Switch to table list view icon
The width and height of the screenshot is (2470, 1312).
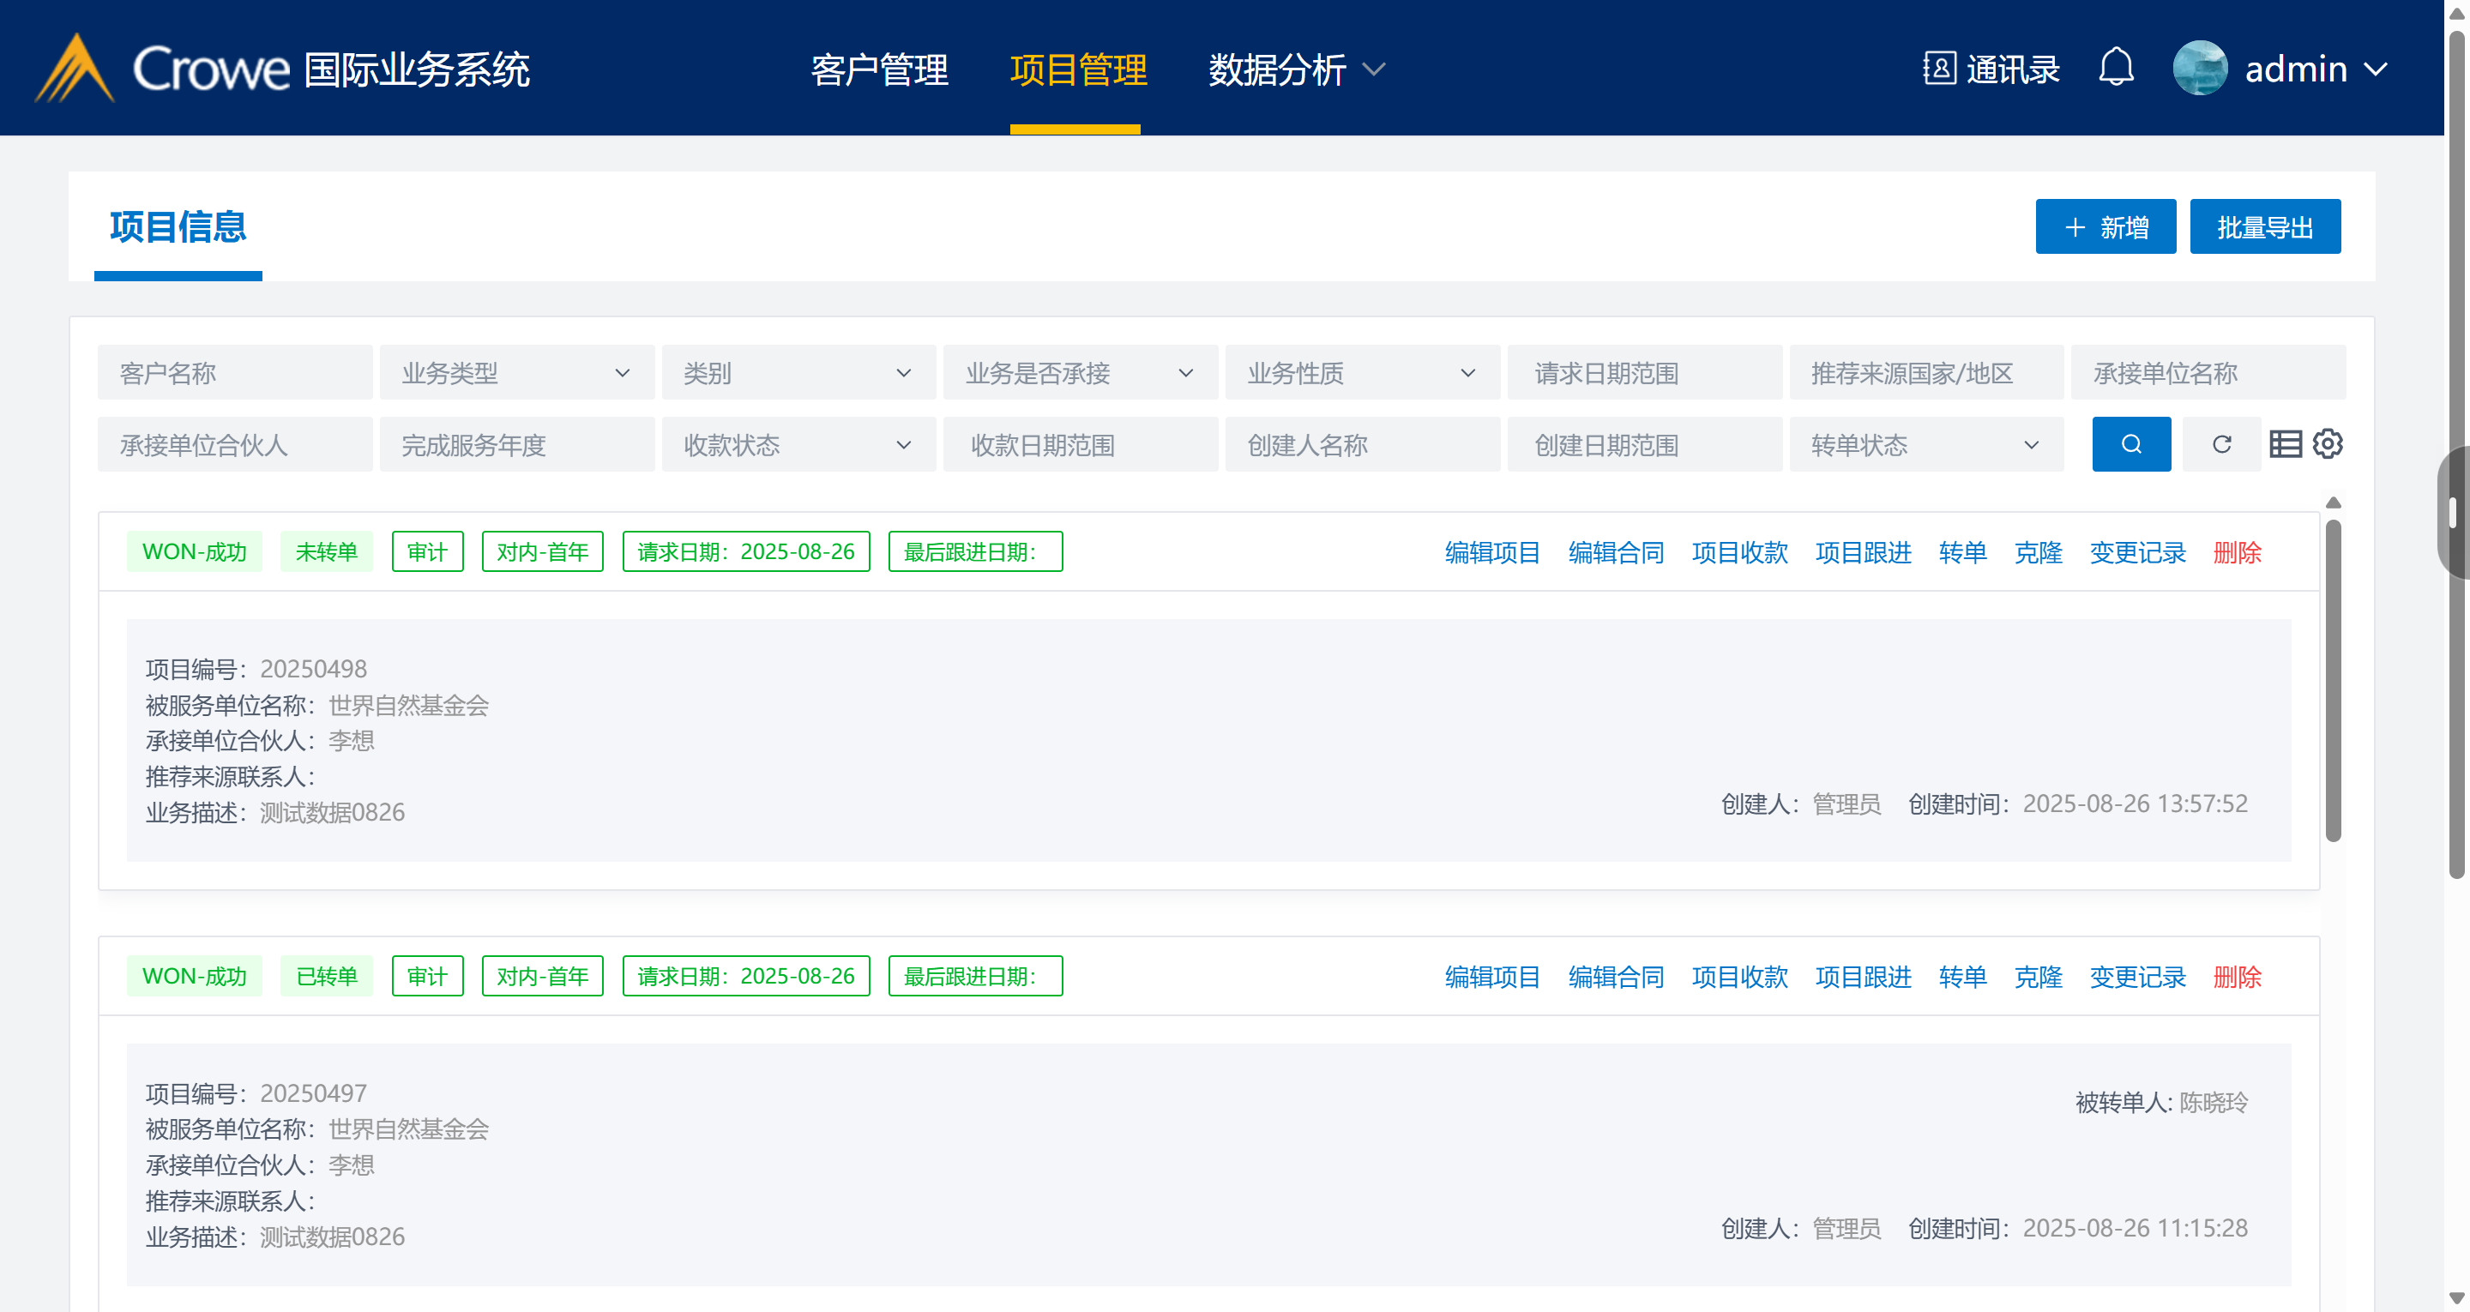click(x=2285, y=444)
